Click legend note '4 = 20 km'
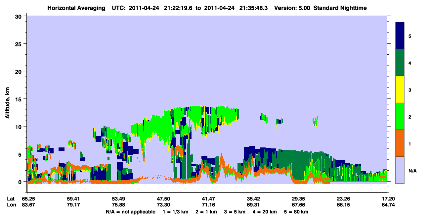 [265, 212]
